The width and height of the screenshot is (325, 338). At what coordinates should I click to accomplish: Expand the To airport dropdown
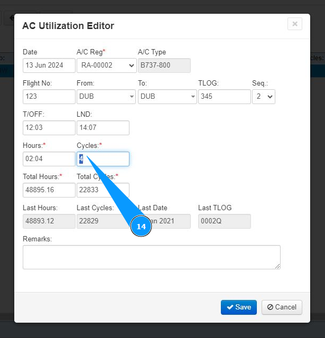[x=167, y=97]
